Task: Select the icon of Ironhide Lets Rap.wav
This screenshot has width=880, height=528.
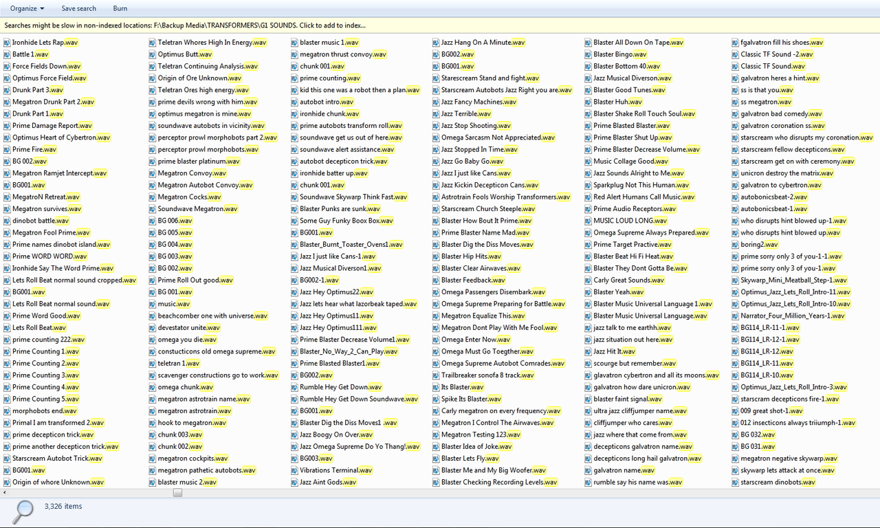Action: pos(7,43)
